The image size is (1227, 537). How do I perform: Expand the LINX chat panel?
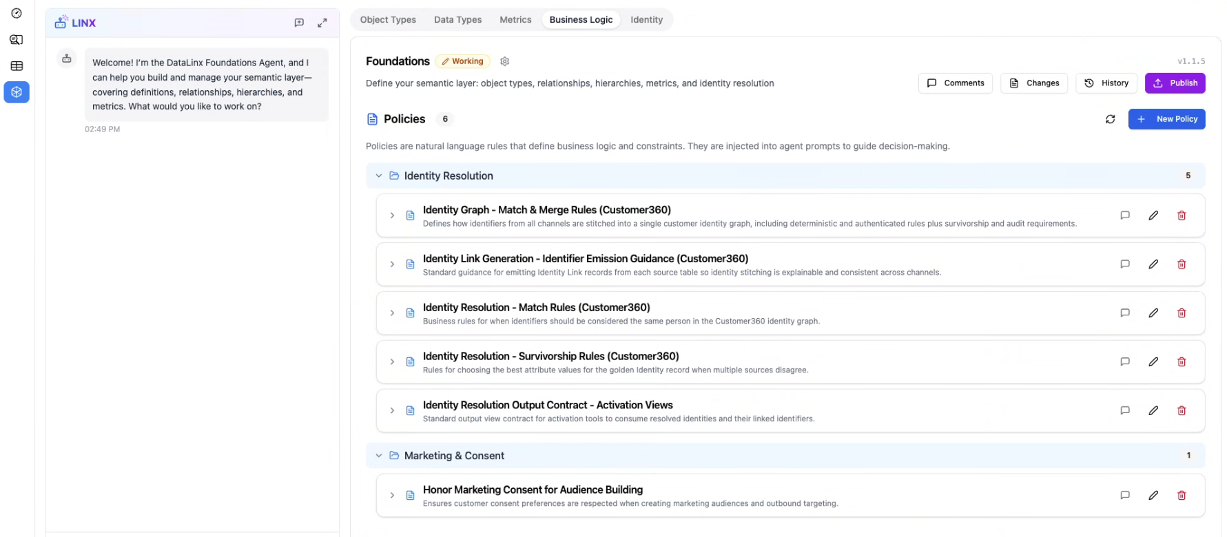pos(322,23)
